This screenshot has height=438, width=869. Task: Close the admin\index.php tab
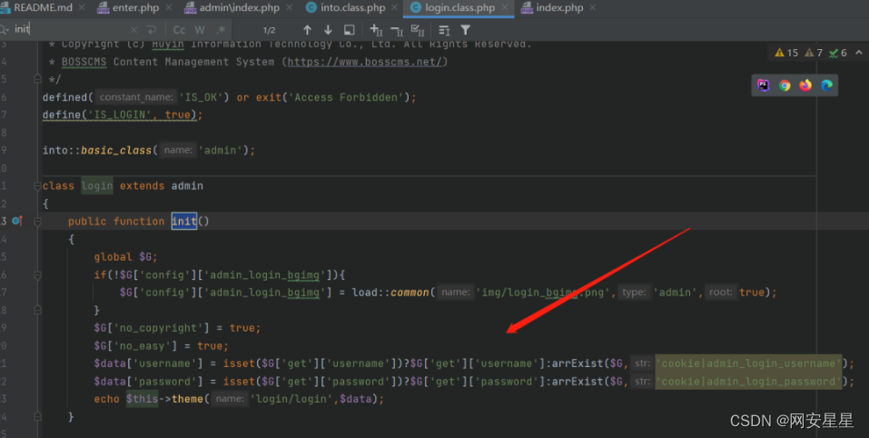coord(290,8)
